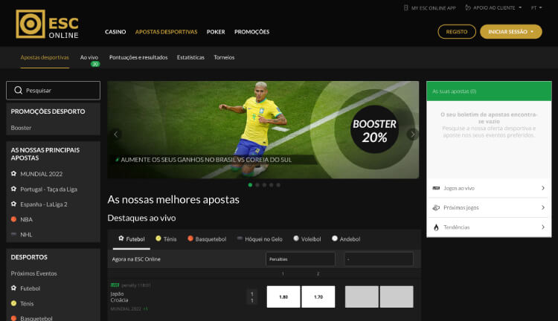Click the MUNDIAL 2022 label under Croácia
The width and height of the screenshot is (558, 321).
tap(126, 309)
